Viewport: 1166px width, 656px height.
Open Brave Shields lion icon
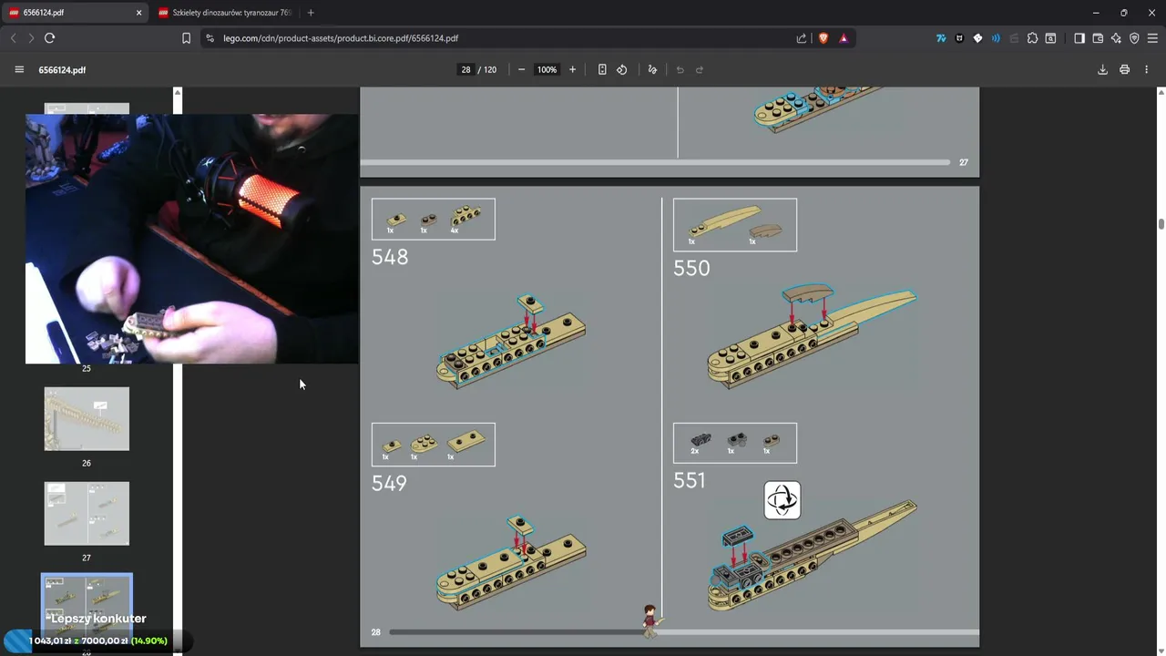[823, 38]
